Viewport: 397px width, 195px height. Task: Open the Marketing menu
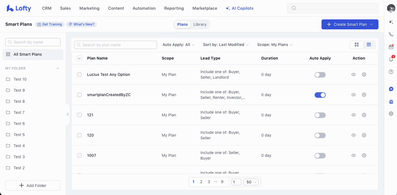(x=89, y=8)
